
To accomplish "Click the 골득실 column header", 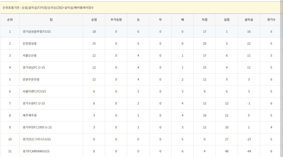I will tap(249, 20).
